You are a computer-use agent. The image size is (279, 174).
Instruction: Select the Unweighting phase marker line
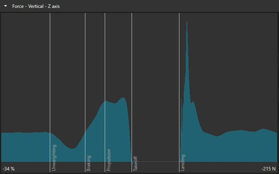[50, 92]
